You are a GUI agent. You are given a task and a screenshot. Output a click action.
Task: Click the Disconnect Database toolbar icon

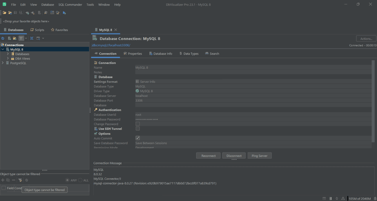pyautogui.click(x=32, y=12)
